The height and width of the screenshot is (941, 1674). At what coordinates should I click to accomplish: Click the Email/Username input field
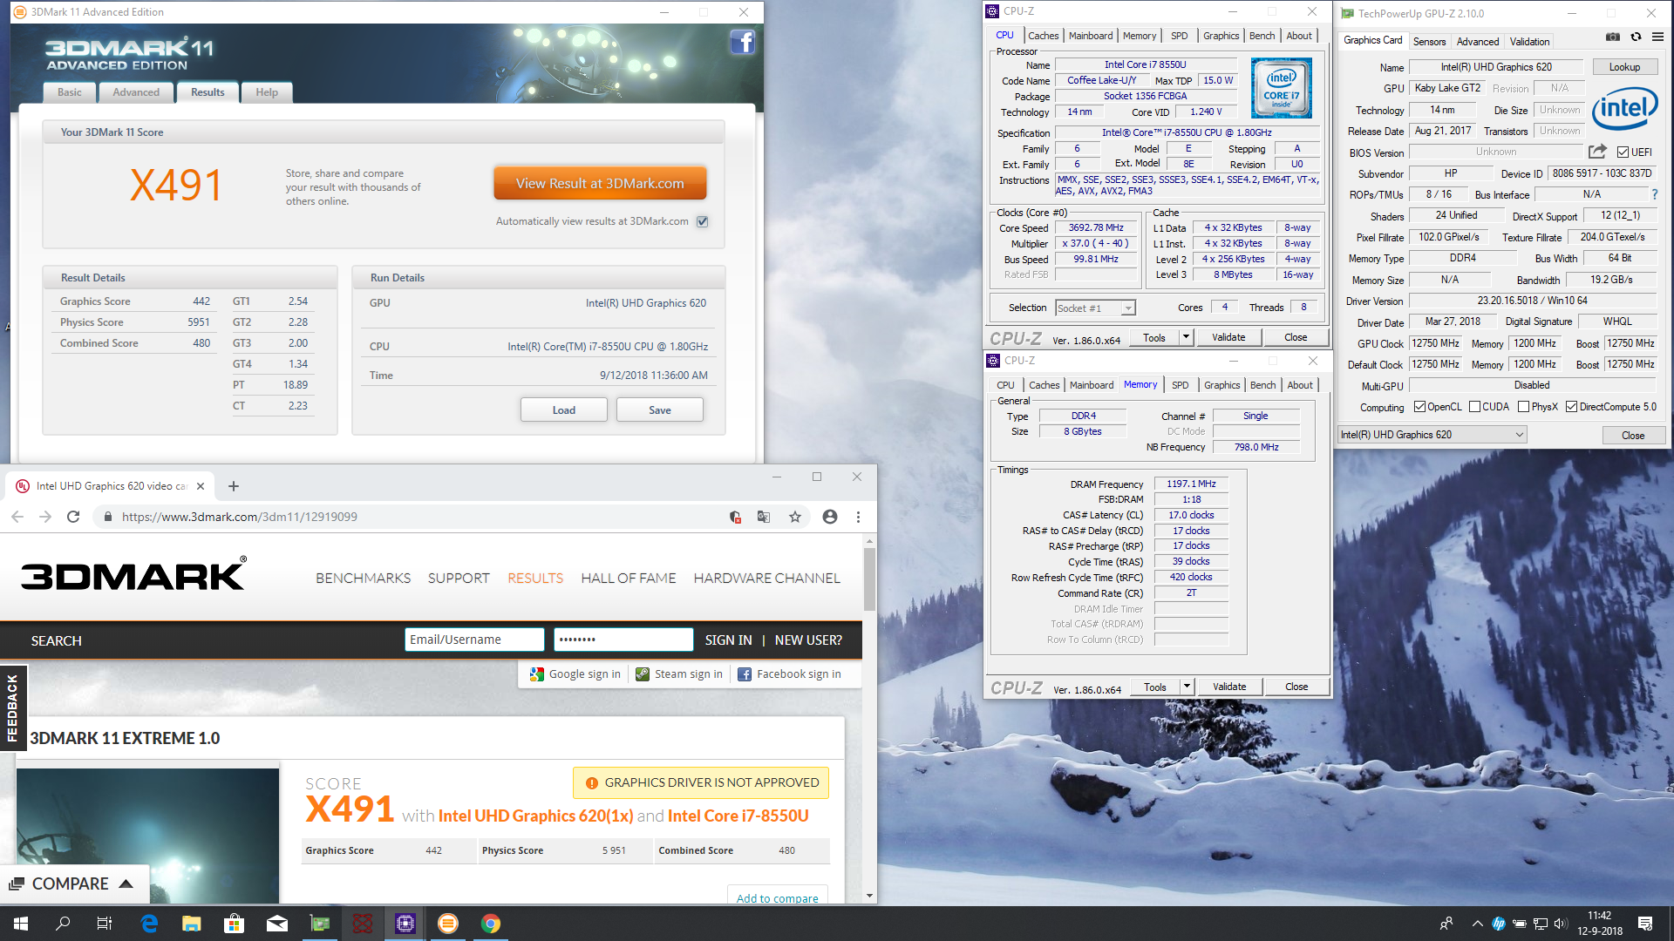(x=474, y=640)
